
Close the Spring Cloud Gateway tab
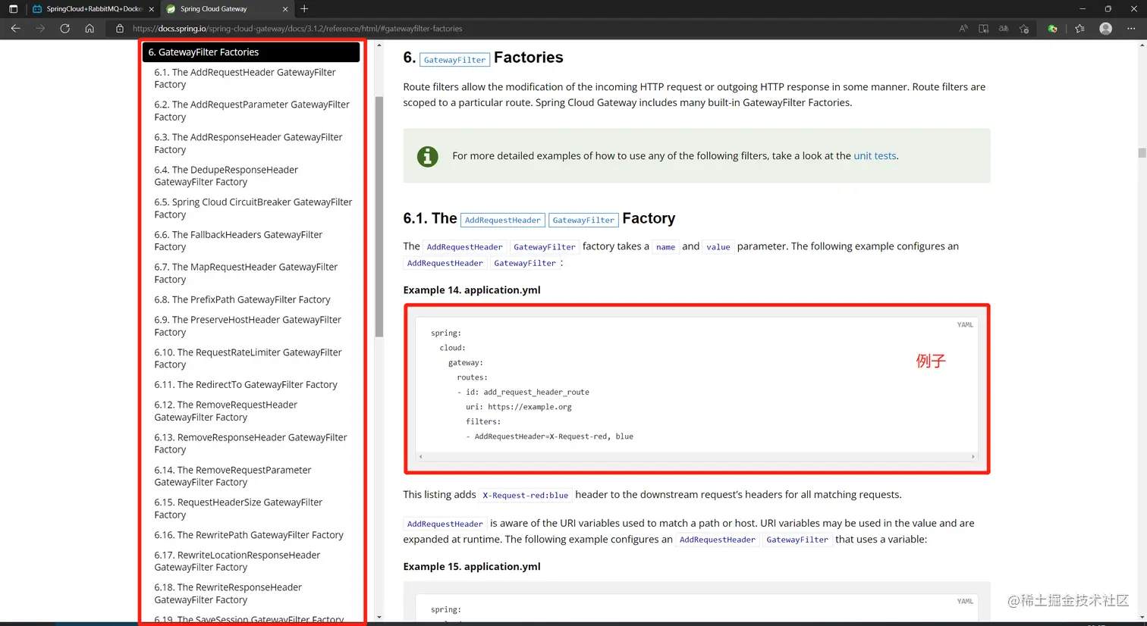[x=285, y=9]
